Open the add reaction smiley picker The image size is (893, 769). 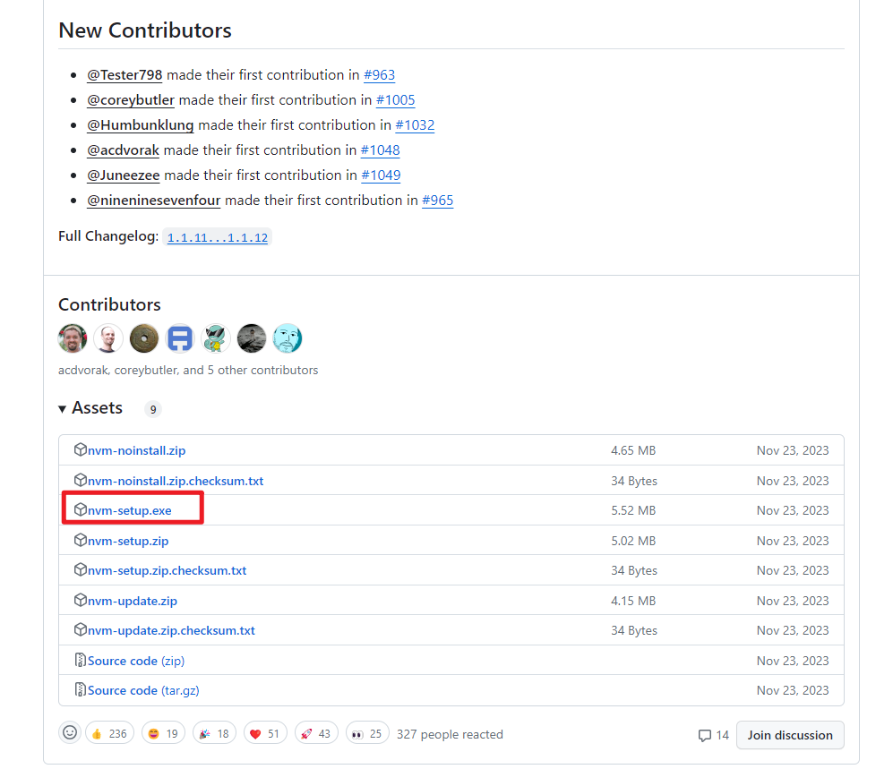click(x=70, y=732)
